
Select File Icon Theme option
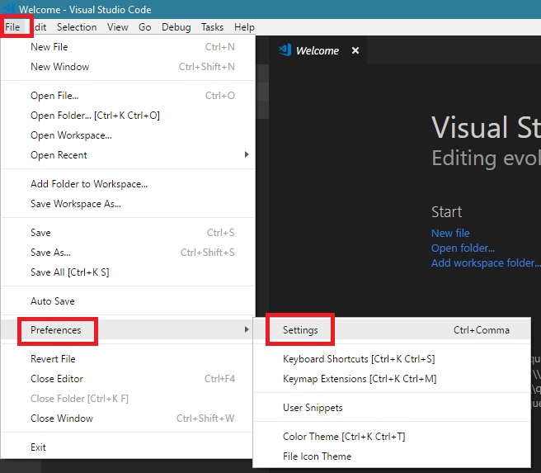(317, 456)
